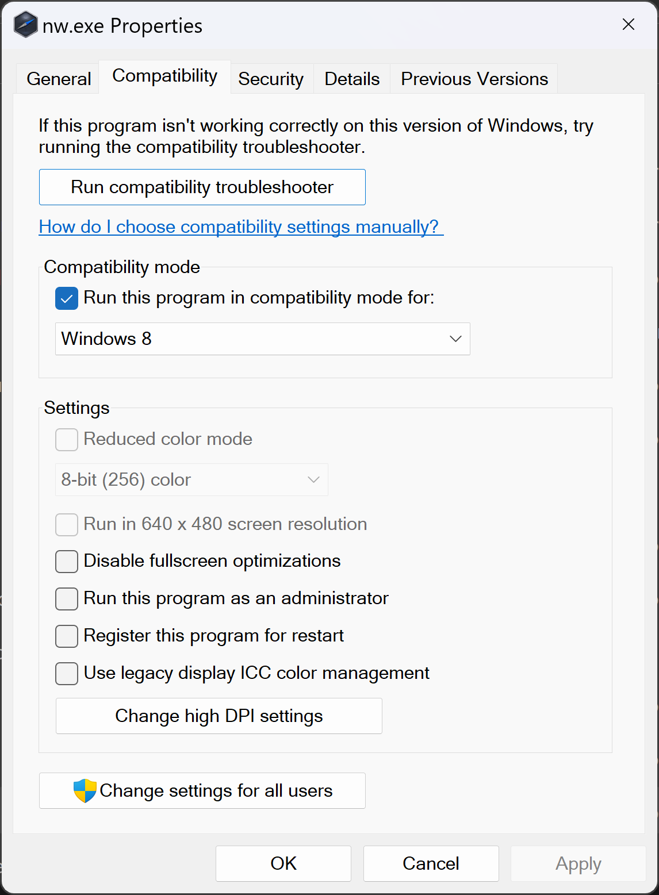
Task: Open the manual compatibility settings help link
Action: tap(239, 227)
